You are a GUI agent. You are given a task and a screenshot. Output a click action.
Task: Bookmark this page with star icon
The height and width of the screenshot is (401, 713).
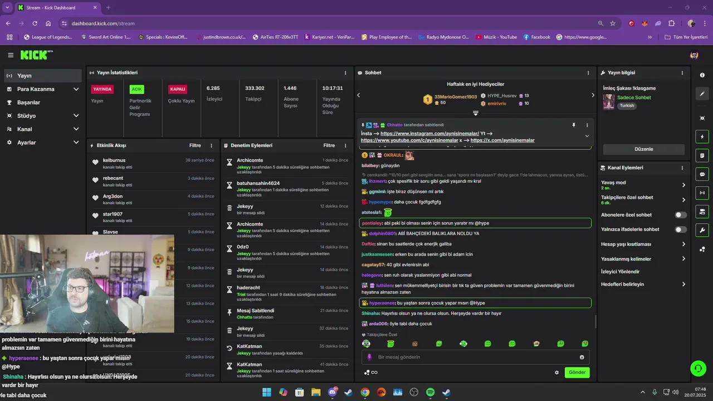(613, 23)
